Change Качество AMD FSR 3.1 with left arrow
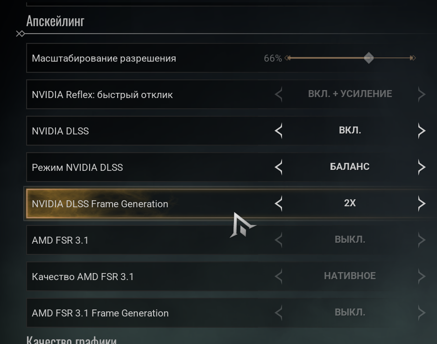This screenshot has width=437, height=344. (279, 276)
